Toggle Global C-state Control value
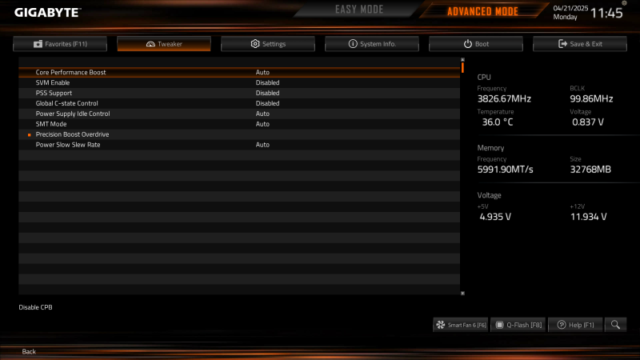 coord(267,103)
